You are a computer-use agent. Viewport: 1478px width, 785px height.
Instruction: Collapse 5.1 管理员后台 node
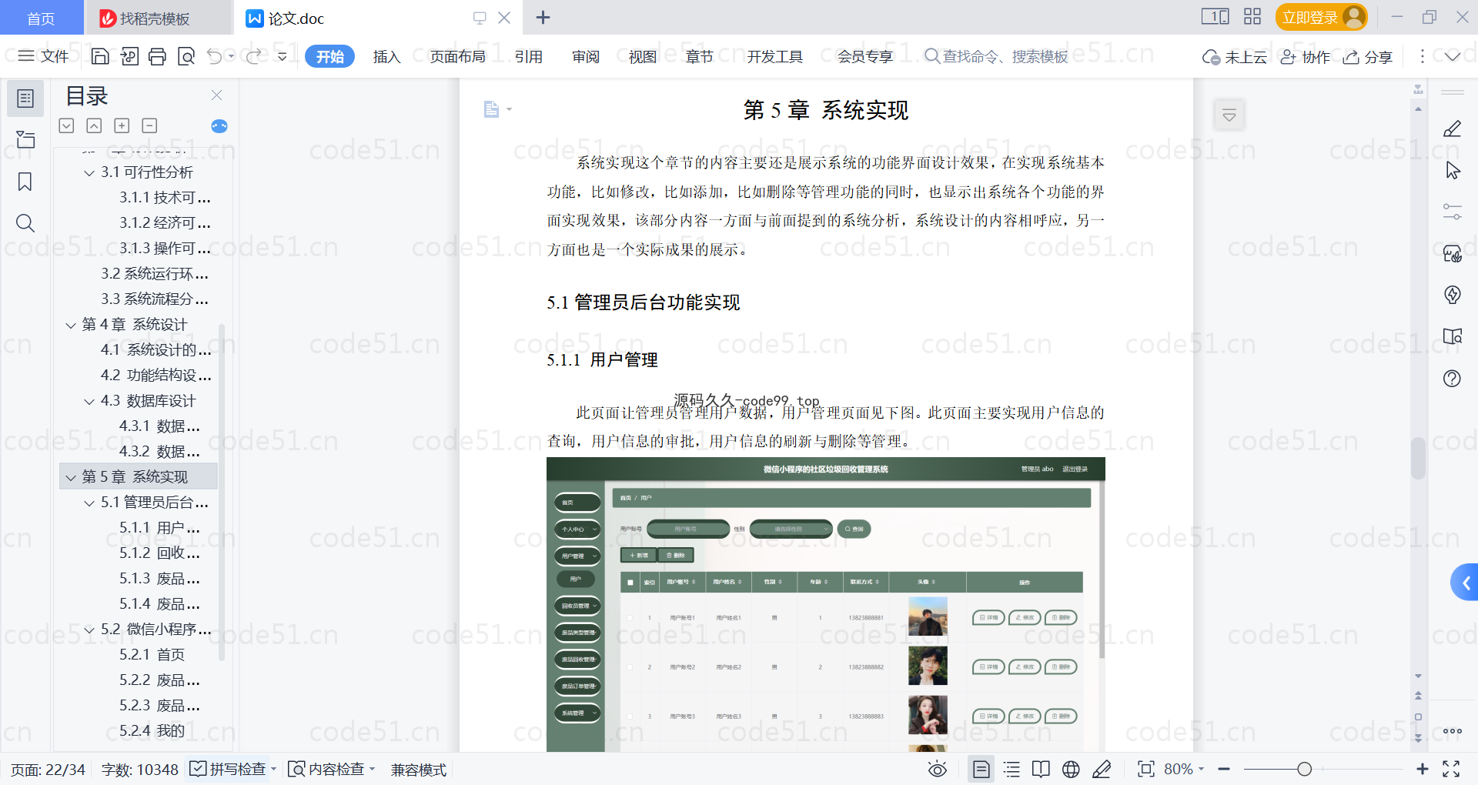click(x=89, y=503)
